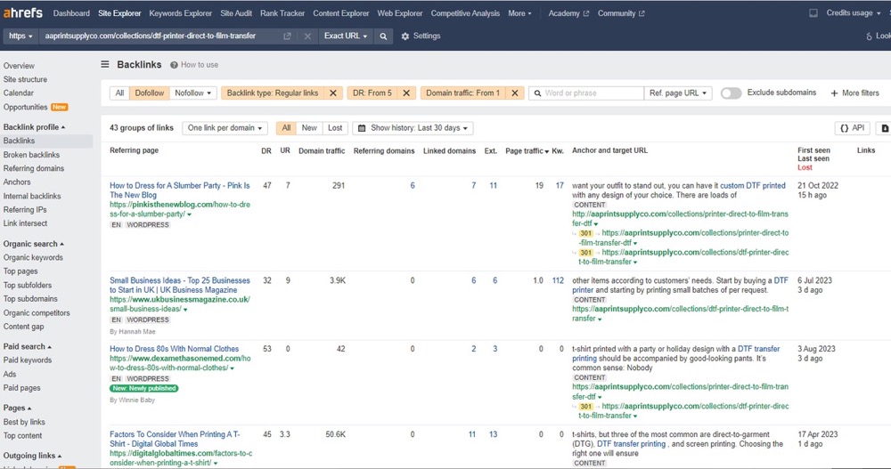Open Broken backlinks in sidebar

(x=31, y=155)
